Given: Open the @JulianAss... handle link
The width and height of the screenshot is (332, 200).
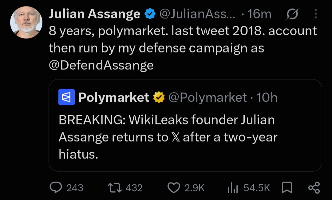Looking at the screenshot, I should tap(197, 14).
